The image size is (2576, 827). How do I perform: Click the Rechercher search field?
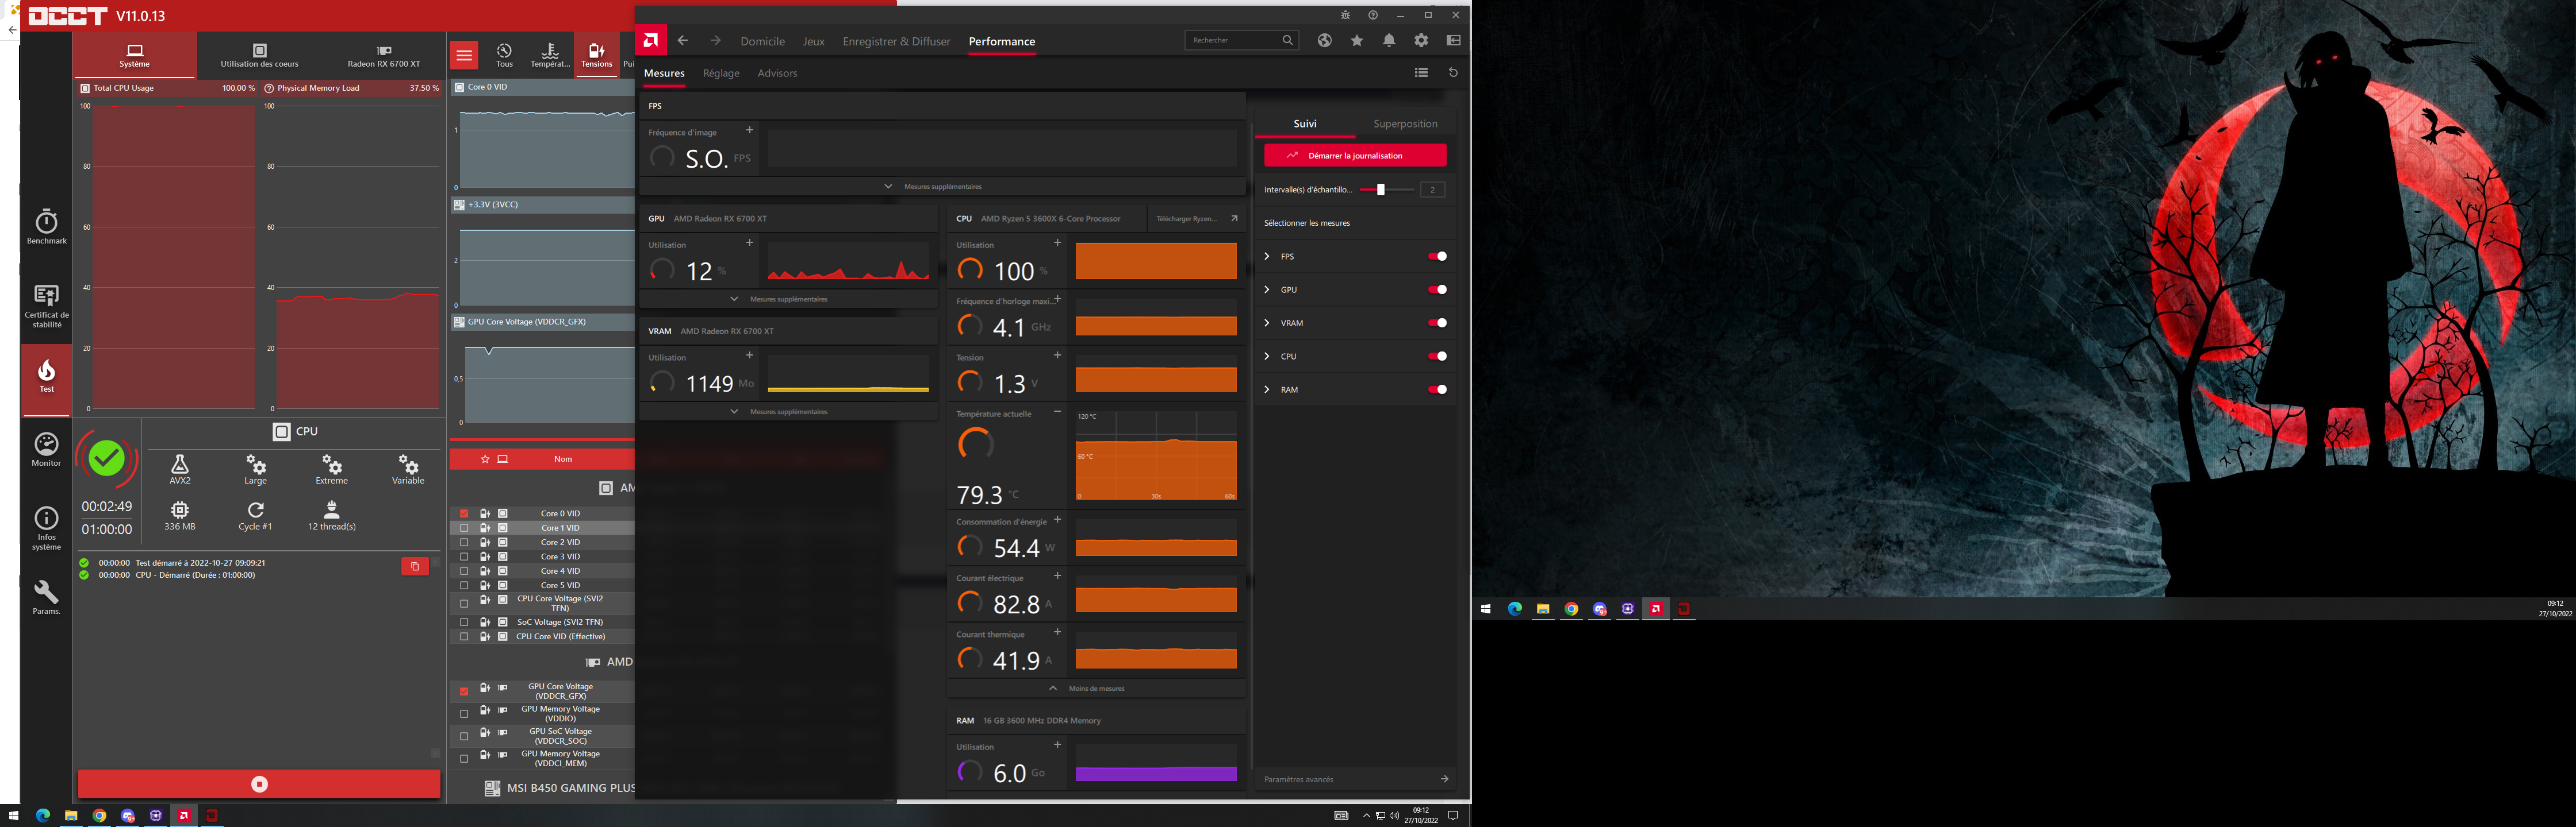[x=1241, y=40]
